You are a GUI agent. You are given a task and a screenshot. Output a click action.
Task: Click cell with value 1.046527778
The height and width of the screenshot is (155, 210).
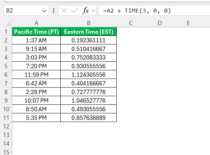coord(89,100)
